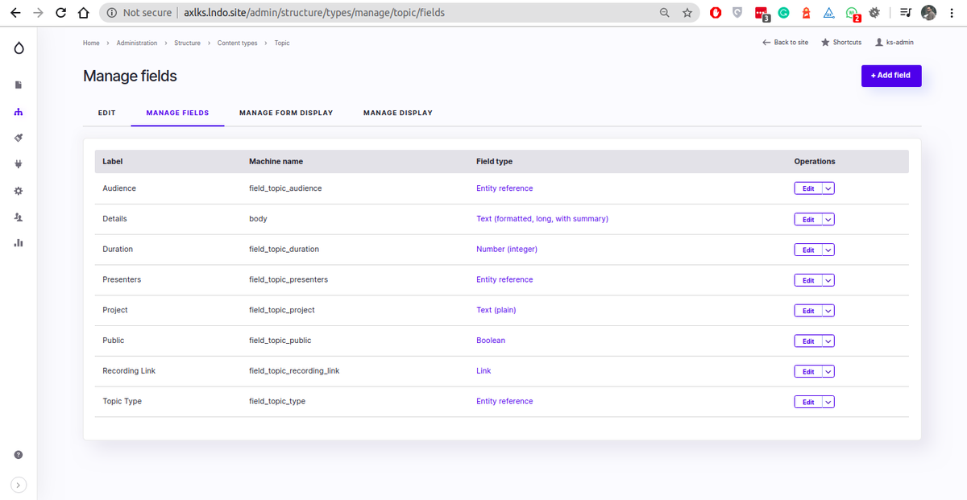Expand operations dropdown for Project
The image size is (967, 500).
click(828, 311)
